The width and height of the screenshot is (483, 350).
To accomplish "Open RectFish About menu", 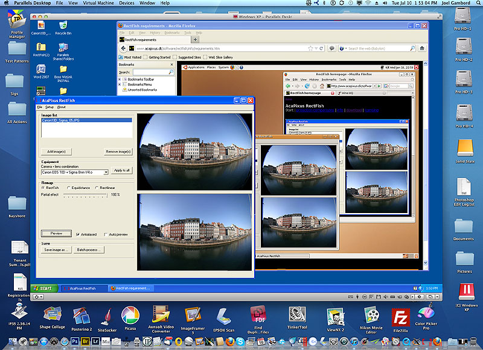I will (62, 107).
